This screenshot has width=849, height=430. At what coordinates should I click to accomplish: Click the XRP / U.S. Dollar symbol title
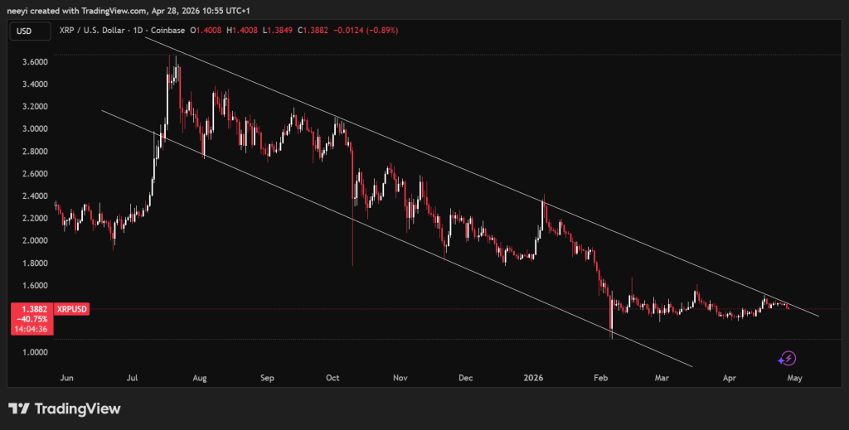[96, 31]
